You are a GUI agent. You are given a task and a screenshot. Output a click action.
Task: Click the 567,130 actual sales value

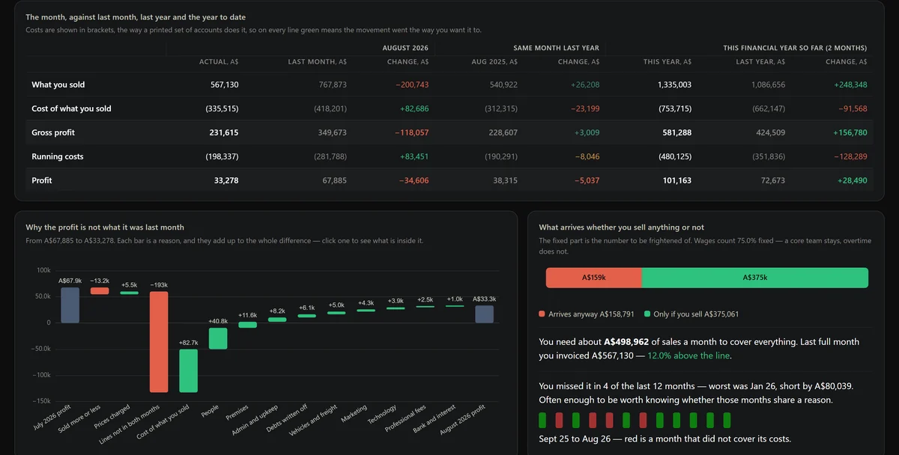[x=225, y=85]
